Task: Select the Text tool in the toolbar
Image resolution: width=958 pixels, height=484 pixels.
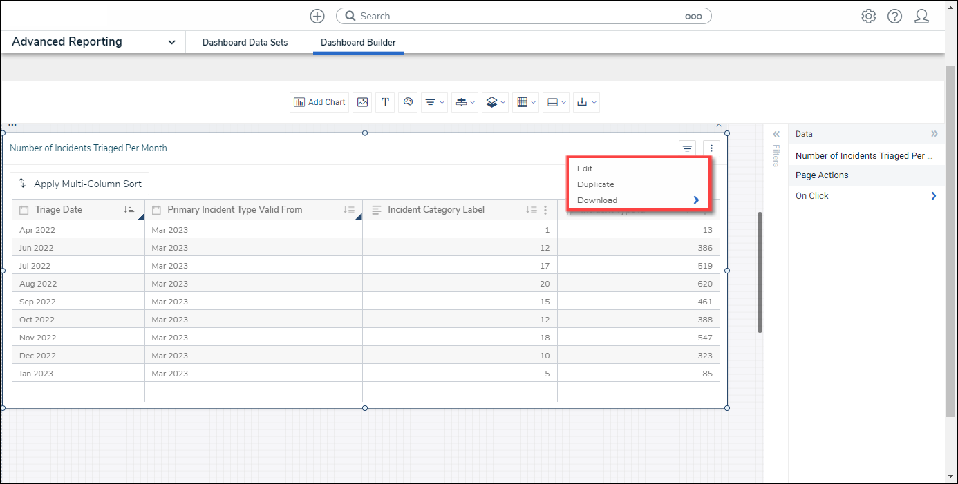Action: click(x=385, y=102)
